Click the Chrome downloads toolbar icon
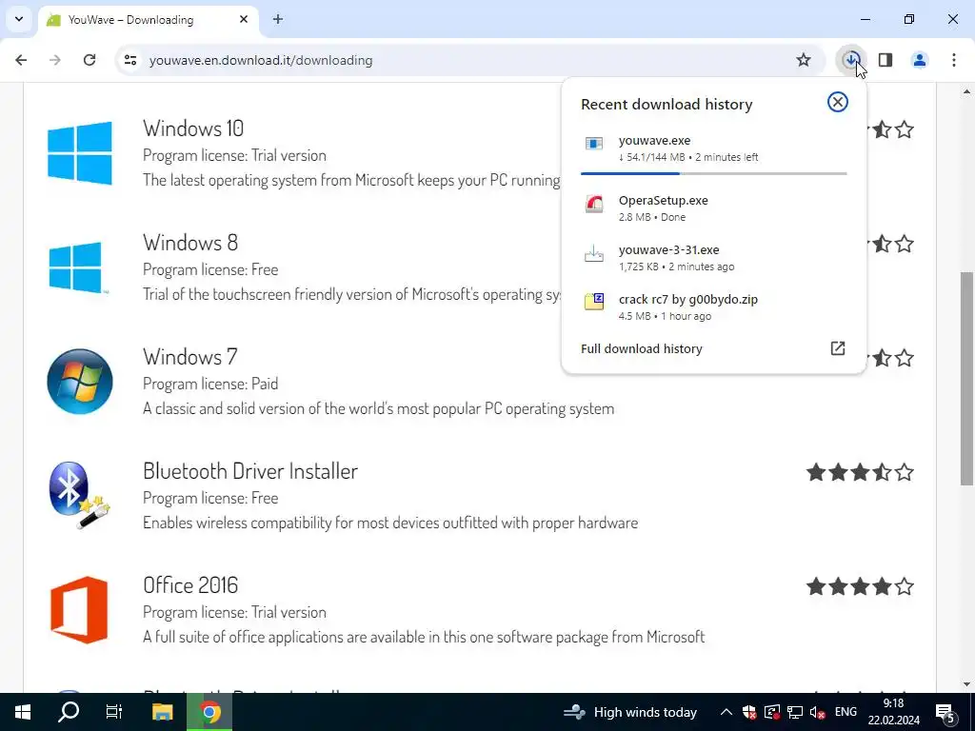The image size is (975, 731). click(x=850, y=60)
